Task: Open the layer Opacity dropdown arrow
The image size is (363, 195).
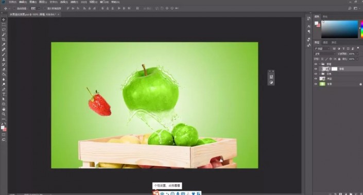Action: click(357, 54)
